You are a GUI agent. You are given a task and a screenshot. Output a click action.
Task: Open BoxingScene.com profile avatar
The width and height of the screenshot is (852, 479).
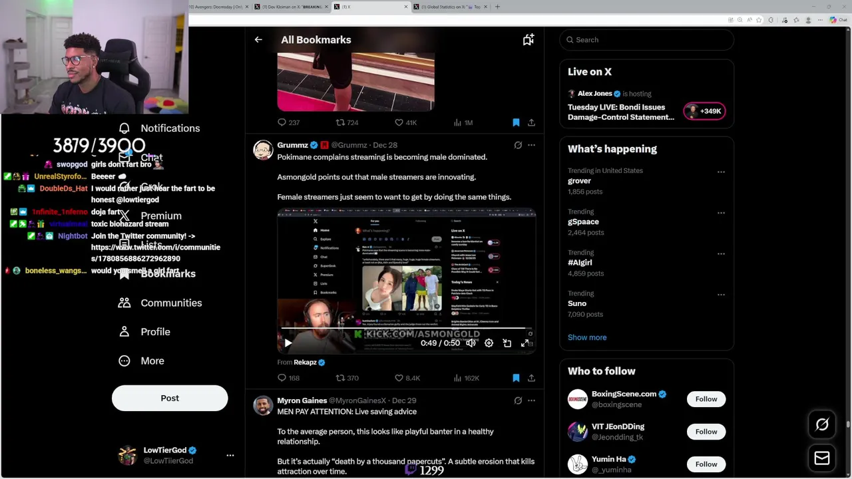click(578, 399)
